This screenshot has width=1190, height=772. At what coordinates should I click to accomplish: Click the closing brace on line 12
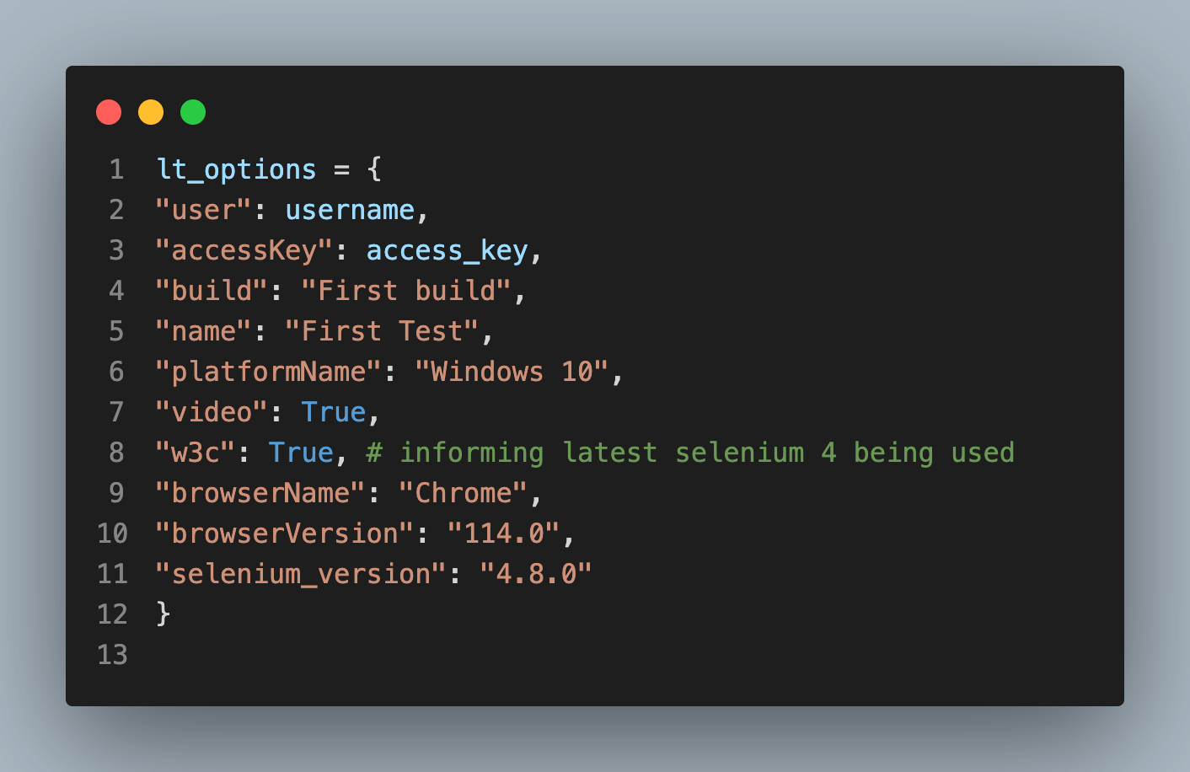163,614
